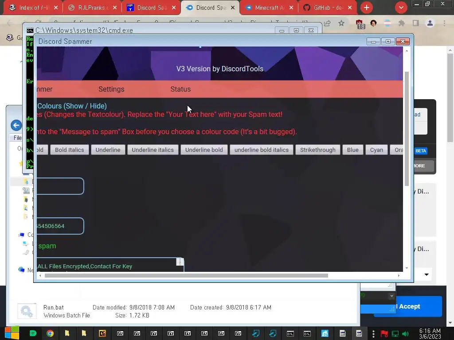Click empty rounded input field
The width and height of the screenshot is (454, 340).
click(60, 186)
